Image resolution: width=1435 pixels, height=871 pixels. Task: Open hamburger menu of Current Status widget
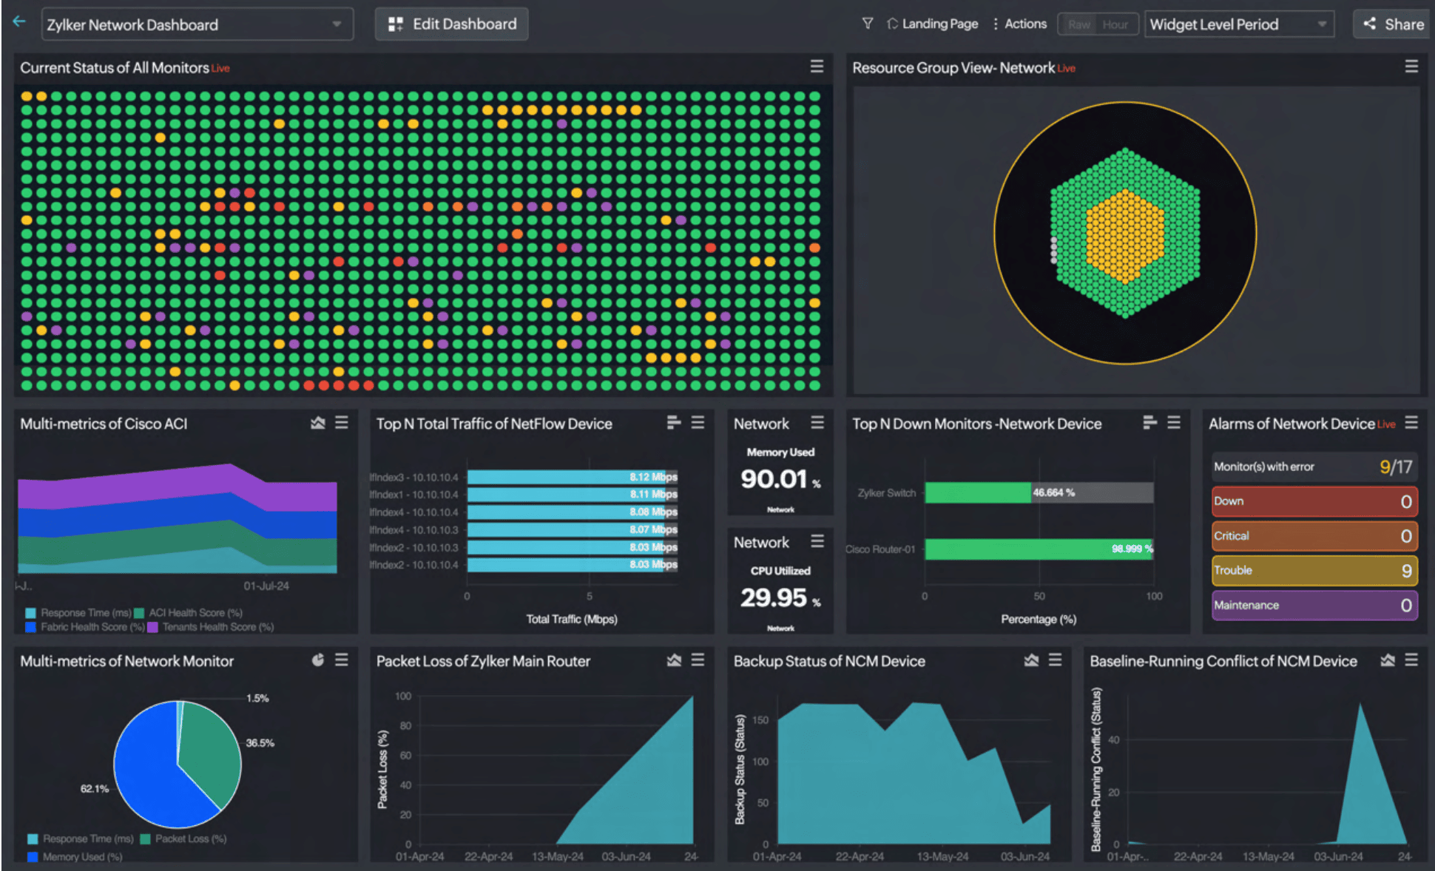pyautogui.click(x=817, y=67)
